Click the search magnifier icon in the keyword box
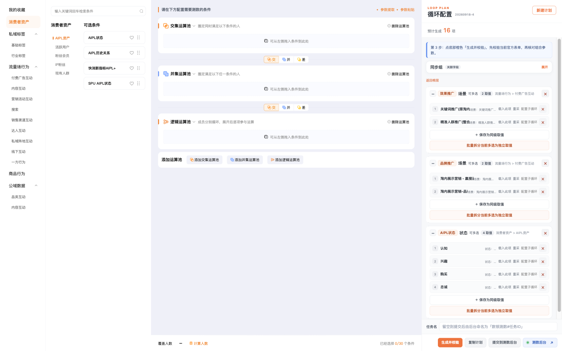The width and height of the screenshot is (562, 351). 141,11
